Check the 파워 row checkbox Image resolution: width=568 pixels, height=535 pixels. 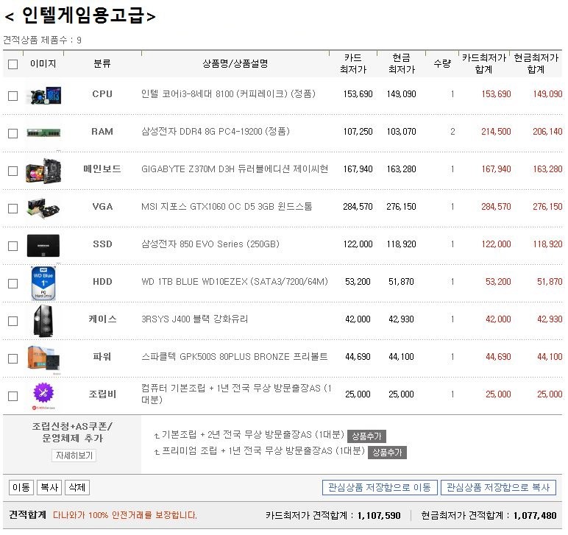13,358
